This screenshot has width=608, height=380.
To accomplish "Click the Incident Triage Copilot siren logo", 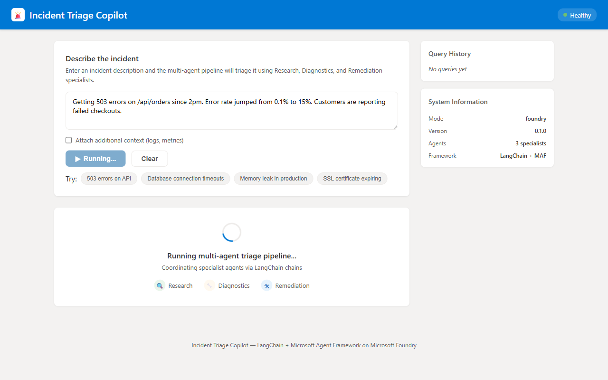I will click(x=18, y=15).
